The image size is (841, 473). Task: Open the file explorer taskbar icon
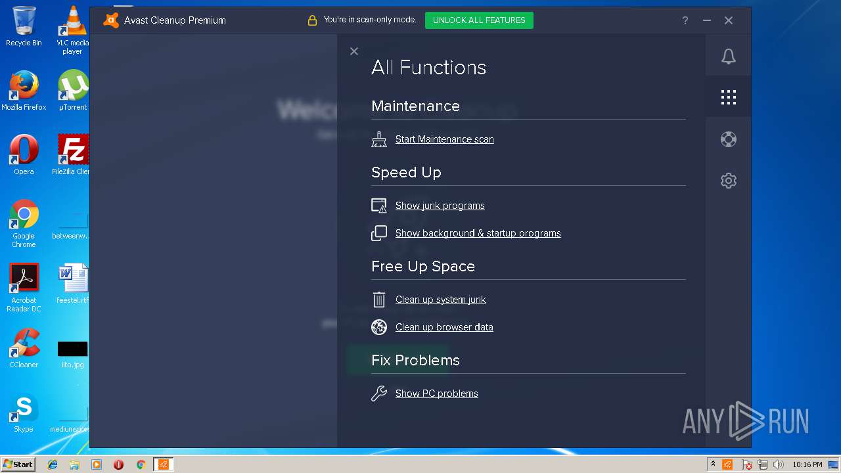74,464
